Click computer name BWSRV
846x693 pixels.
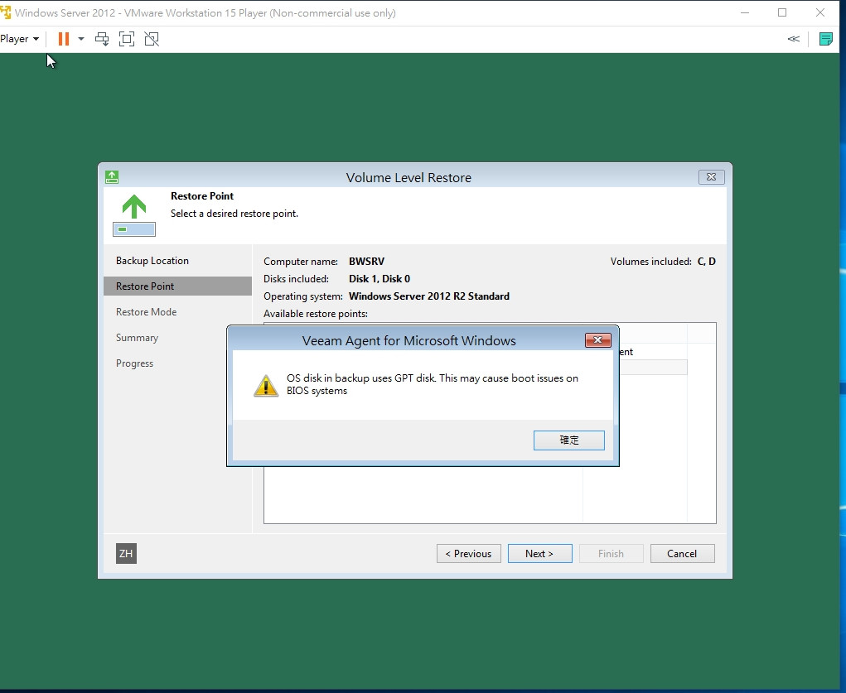[366, 262]
